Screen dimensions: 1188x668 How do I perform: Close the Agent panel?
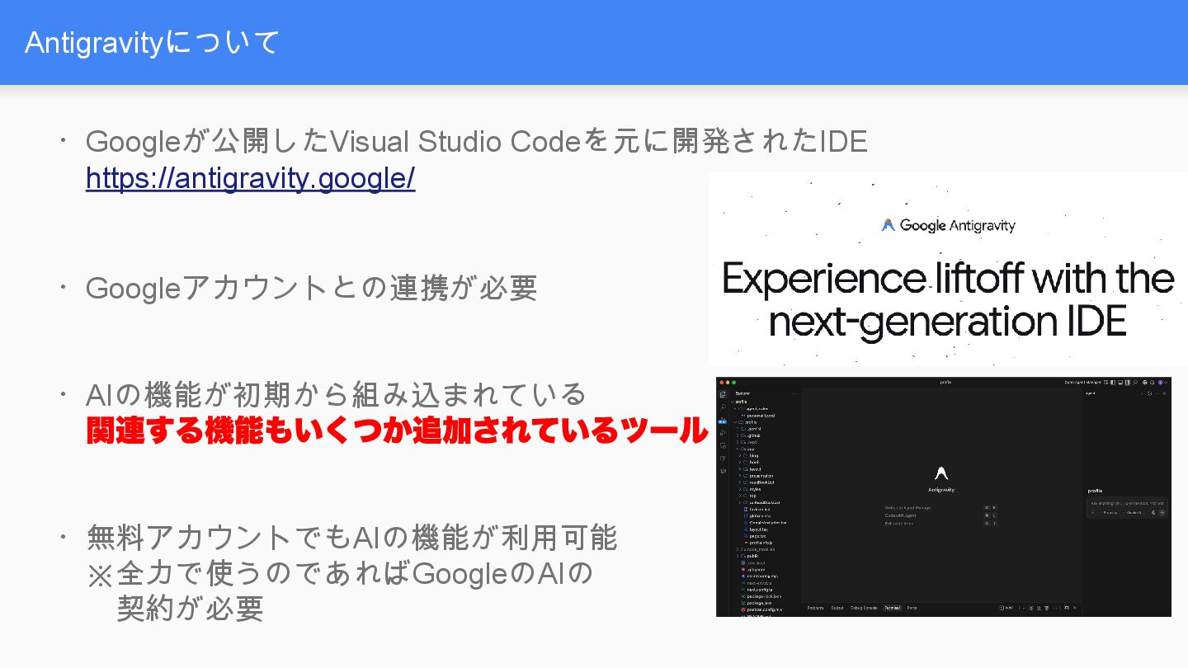coord(1164,393)
